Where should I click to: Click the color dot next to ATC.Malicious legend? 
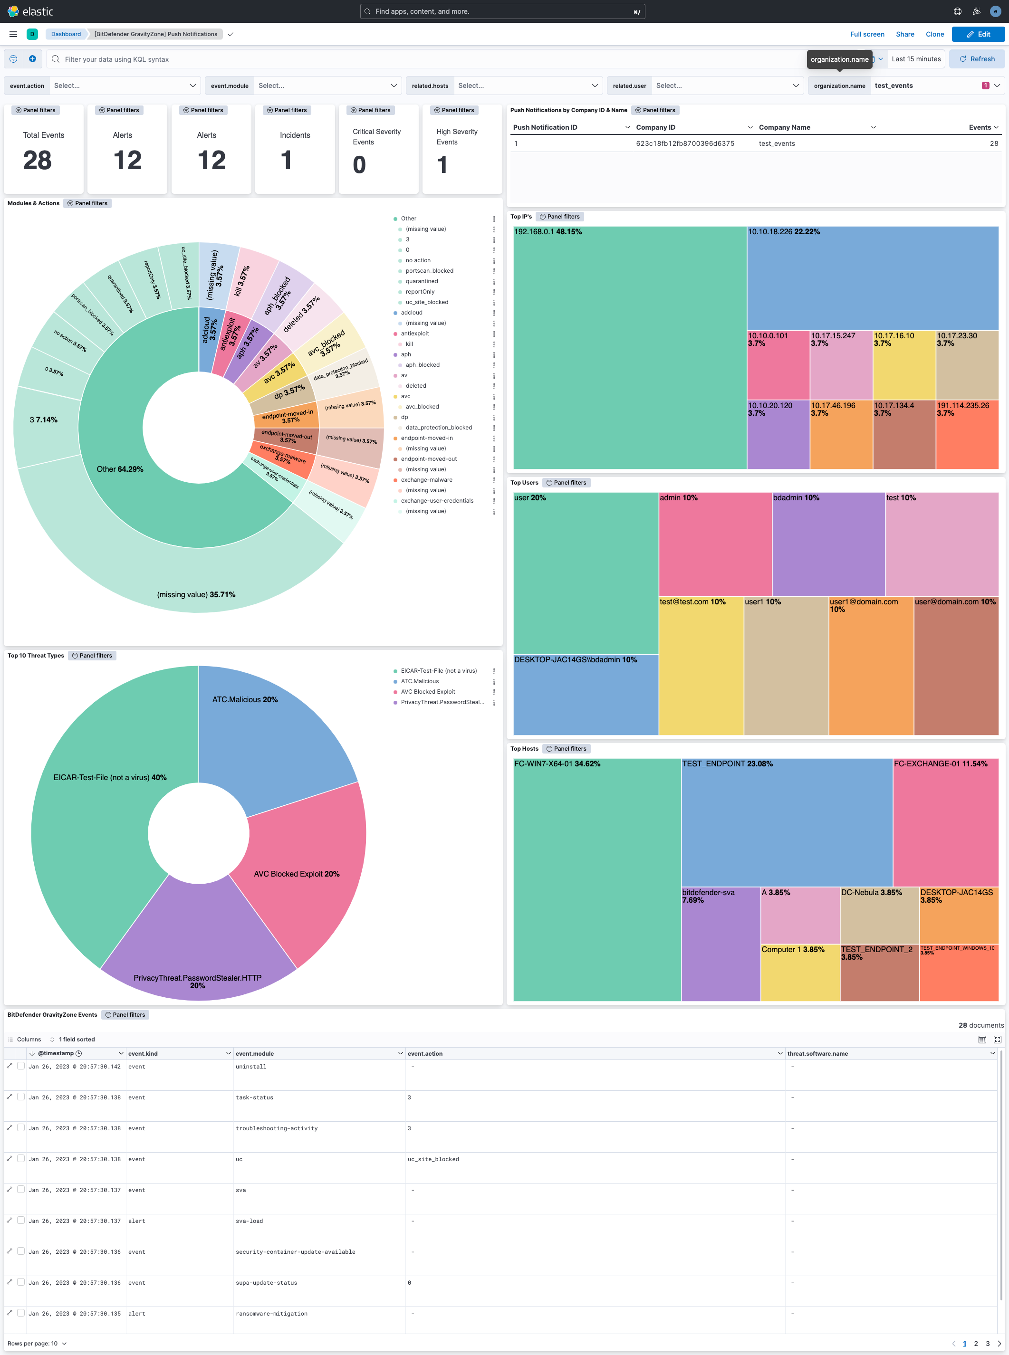tap(396, 681)
